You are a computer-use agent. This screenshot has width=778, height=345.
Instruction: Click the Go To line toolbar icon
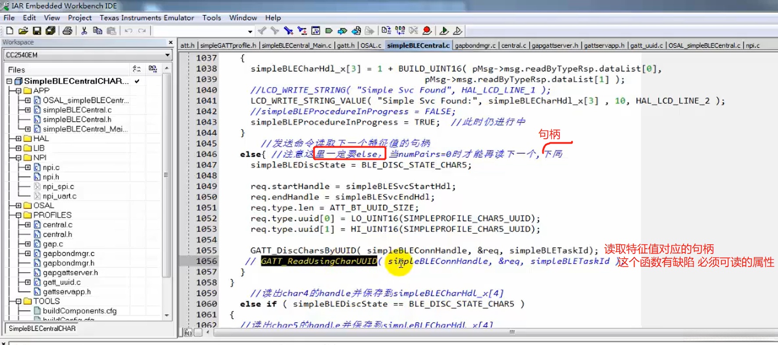[x=316, y=31]
